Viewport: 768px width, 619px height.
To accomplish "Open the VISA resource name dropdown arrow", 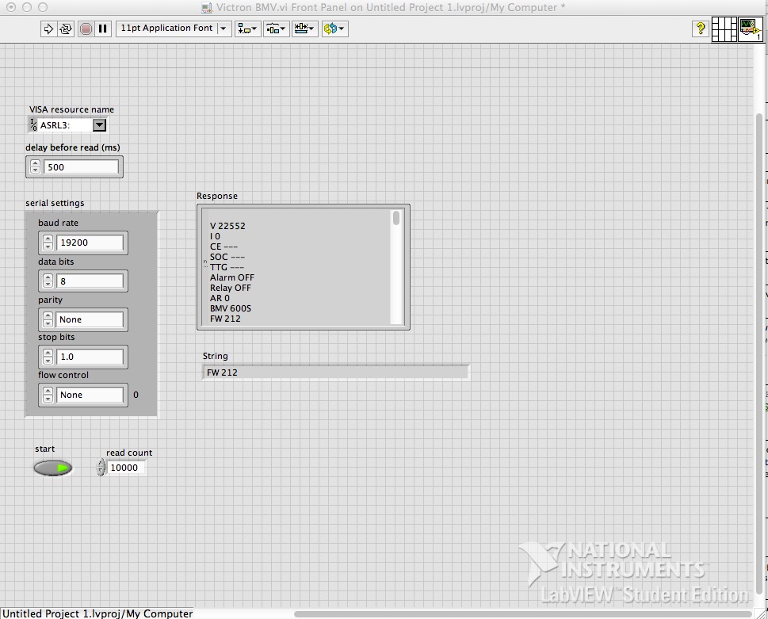I will [99, 125].
